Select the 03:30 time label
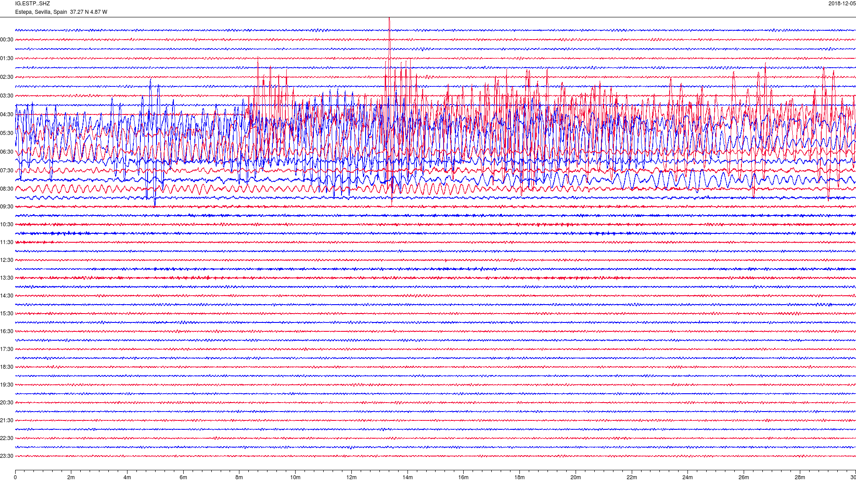 (x=7, y=96)
